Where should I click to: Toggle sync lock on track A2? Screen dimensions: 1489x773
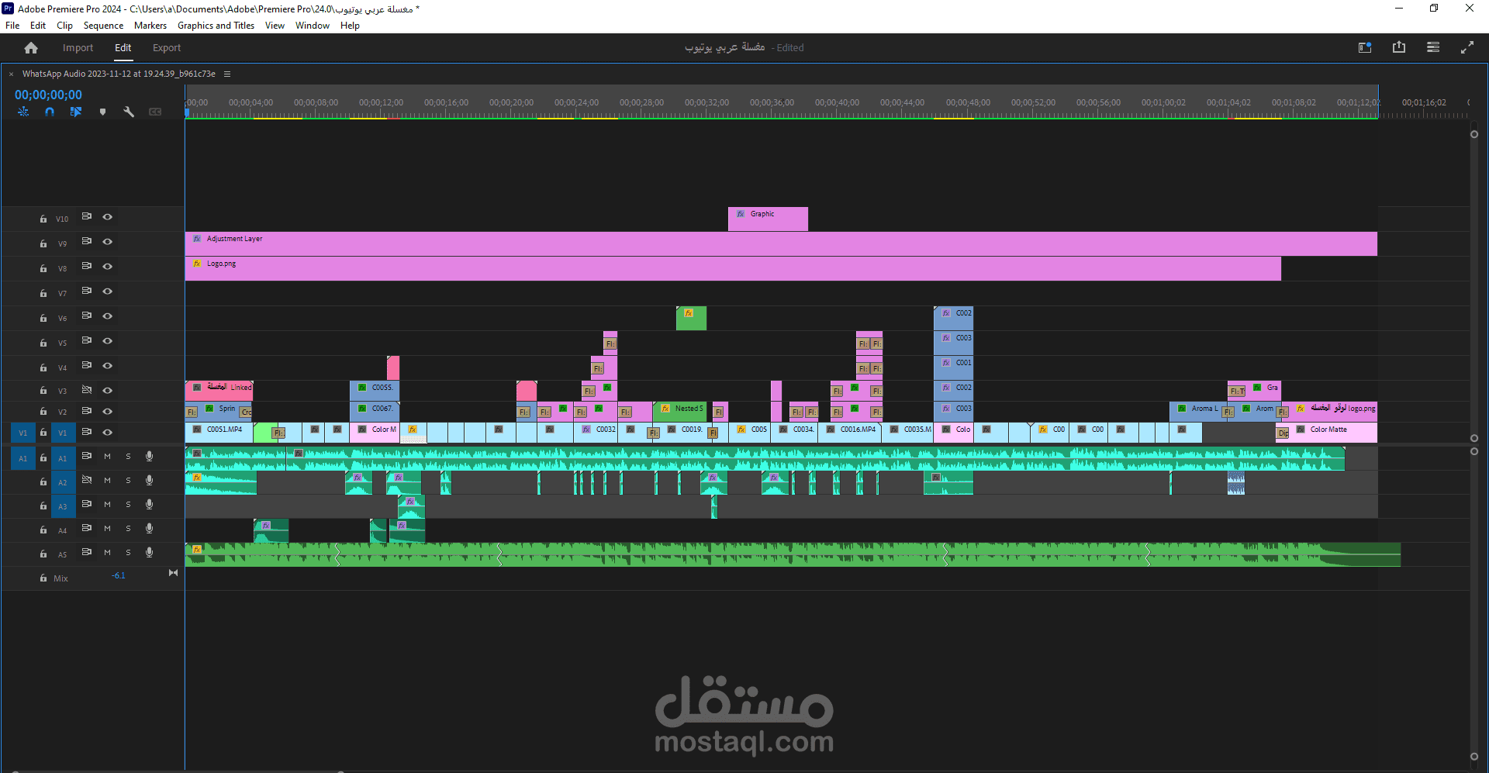[87, 481]
